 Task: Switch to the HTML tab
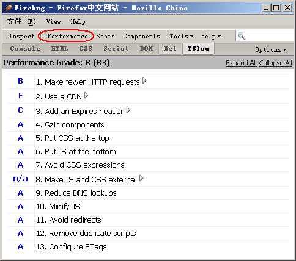pos(59,49)
